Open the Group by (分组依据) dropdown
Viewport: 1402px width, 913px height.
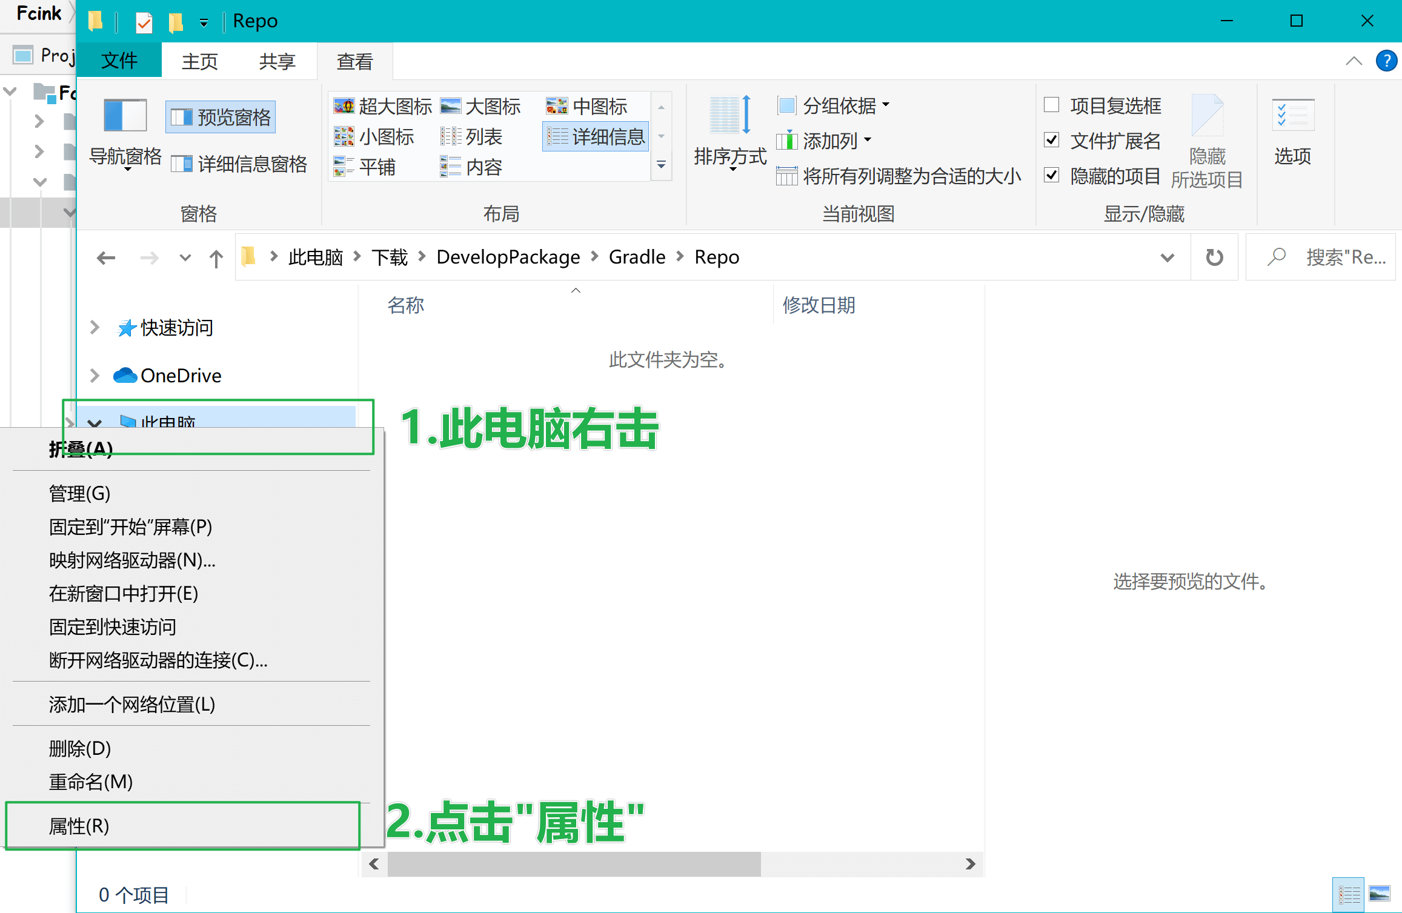(x=840, y=105)
